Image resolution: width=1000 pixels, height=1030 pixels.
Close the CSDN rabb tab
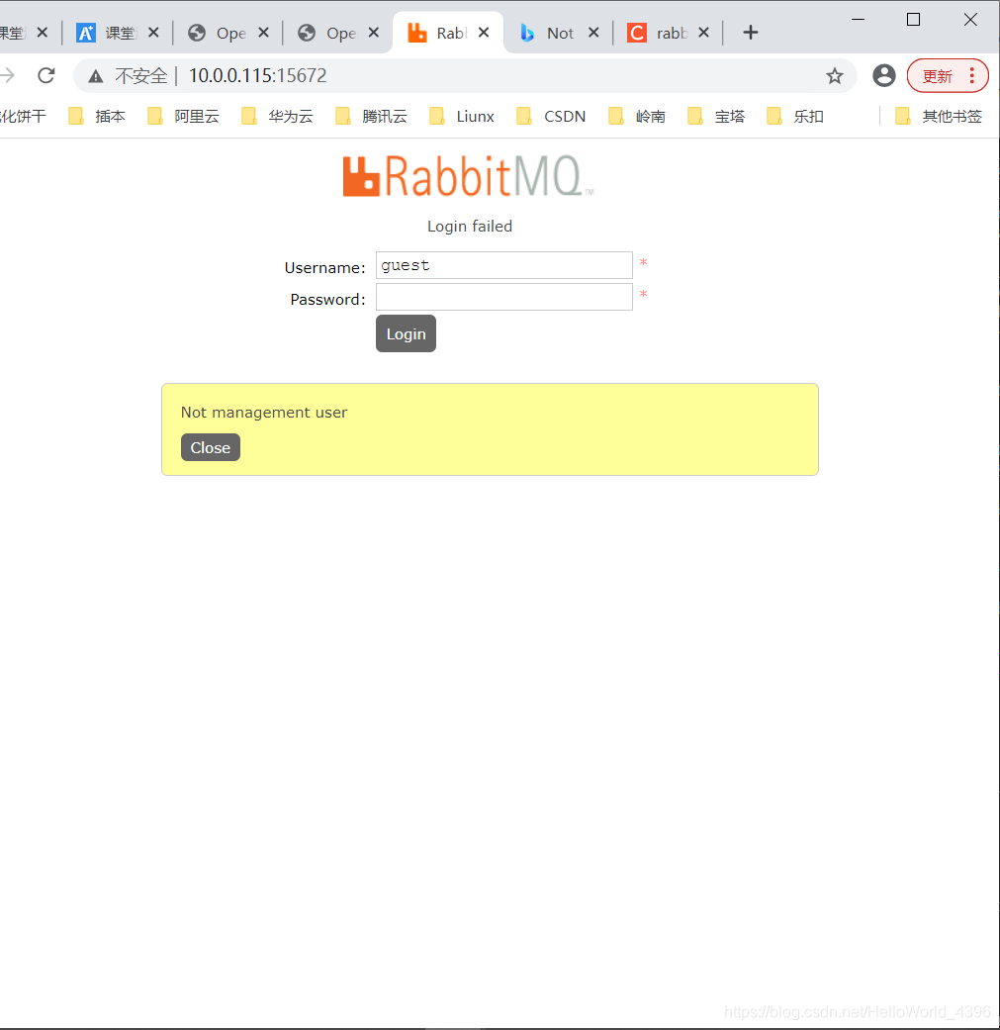(704, 33)
